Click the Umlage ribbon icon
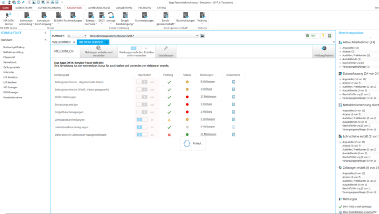The height and width of the screenshot is (214, 379). [x=111, y=19]
